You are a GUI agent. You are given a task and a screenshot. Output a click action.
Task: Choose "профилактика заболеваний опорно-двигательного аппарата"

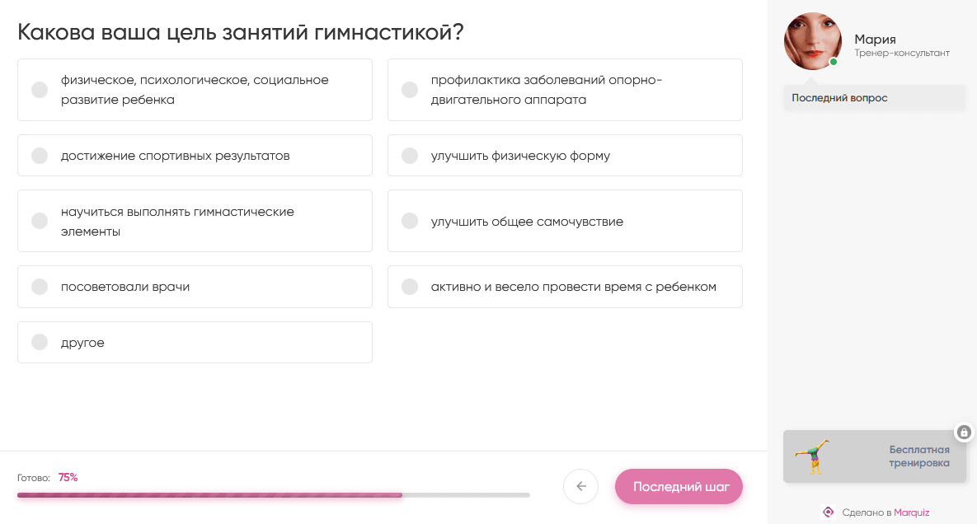click(410, 90)
